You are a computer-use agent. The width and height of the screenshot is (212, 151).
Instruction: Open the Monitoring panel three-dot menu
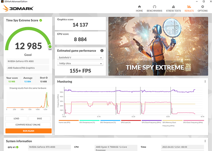[x=205, y=81]
